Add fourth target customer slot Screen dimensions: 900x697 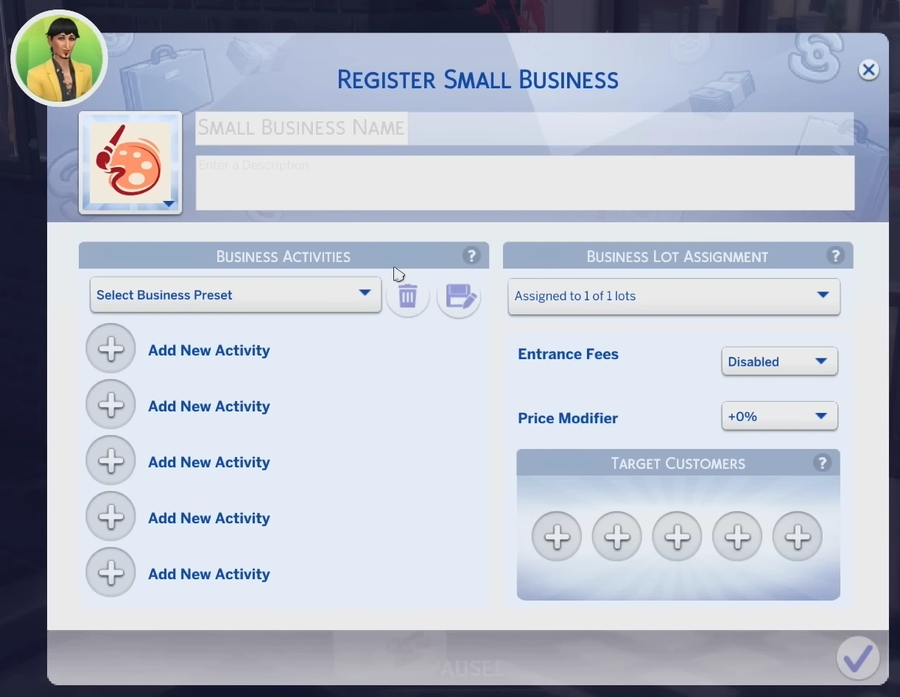pyautogui.click(x=738, y=537)
